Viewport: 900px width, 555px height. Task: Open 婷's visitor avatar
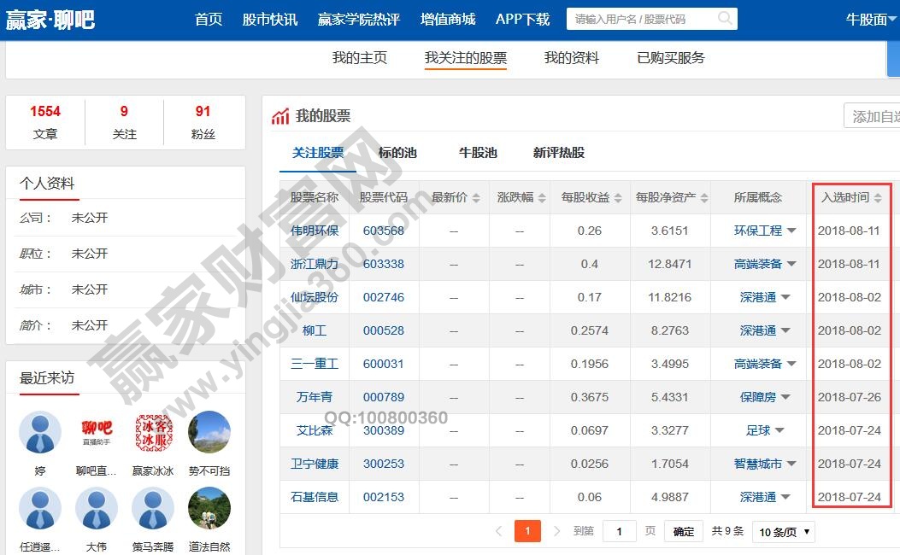[x=40, y=433]
